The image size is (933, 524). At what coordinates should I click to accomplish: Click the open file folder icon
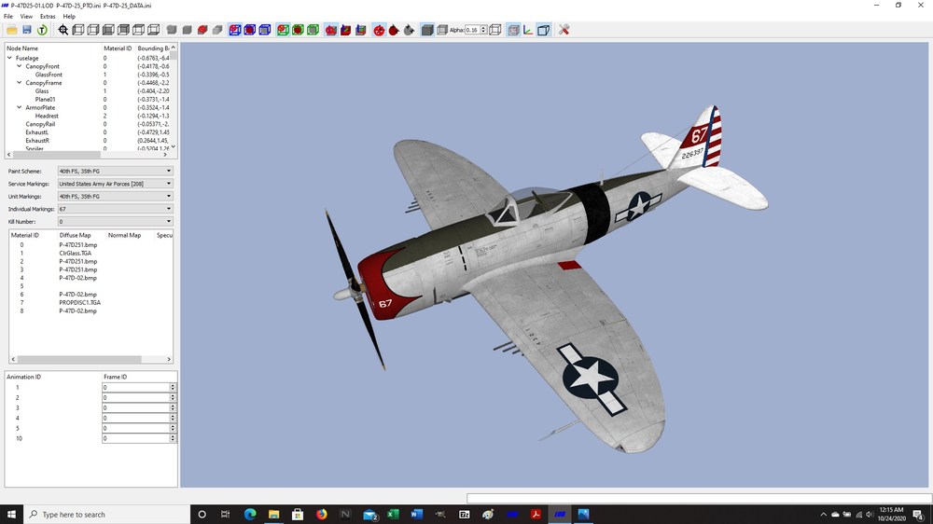[11, 30]
